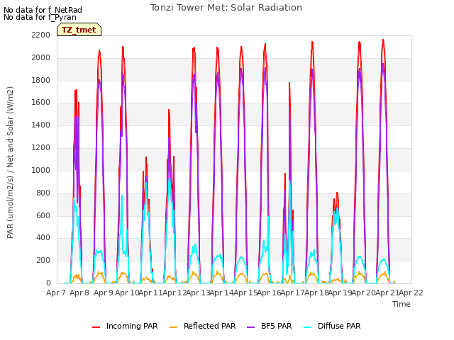
Task: Click the Apr 22 x-axis tick label
Action: (411, 293)
